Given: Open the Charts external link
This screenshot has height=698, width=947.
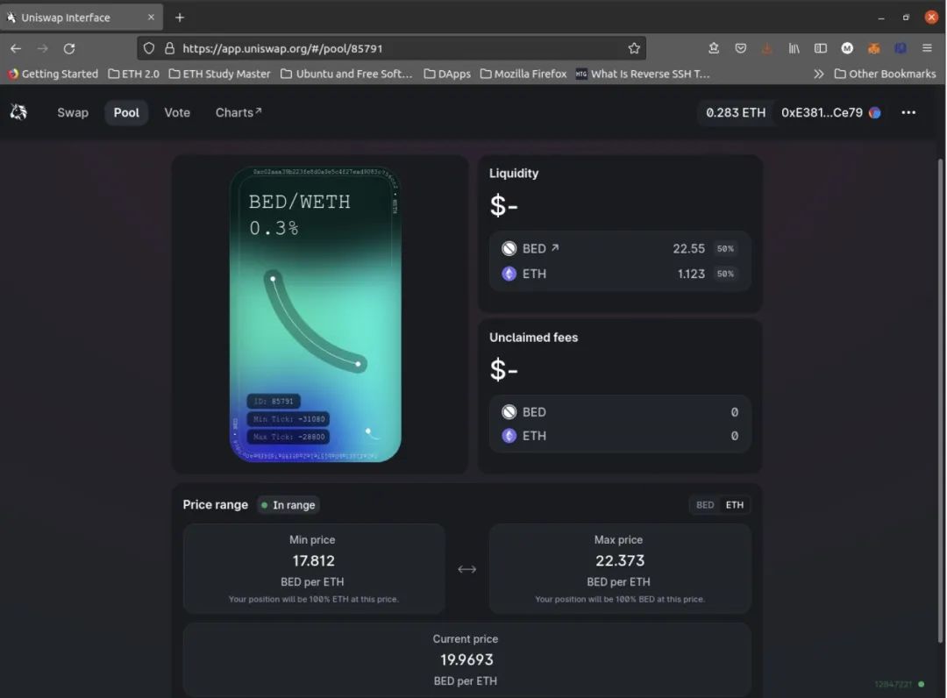Looking at the screenshot, I should click(239, 112).
